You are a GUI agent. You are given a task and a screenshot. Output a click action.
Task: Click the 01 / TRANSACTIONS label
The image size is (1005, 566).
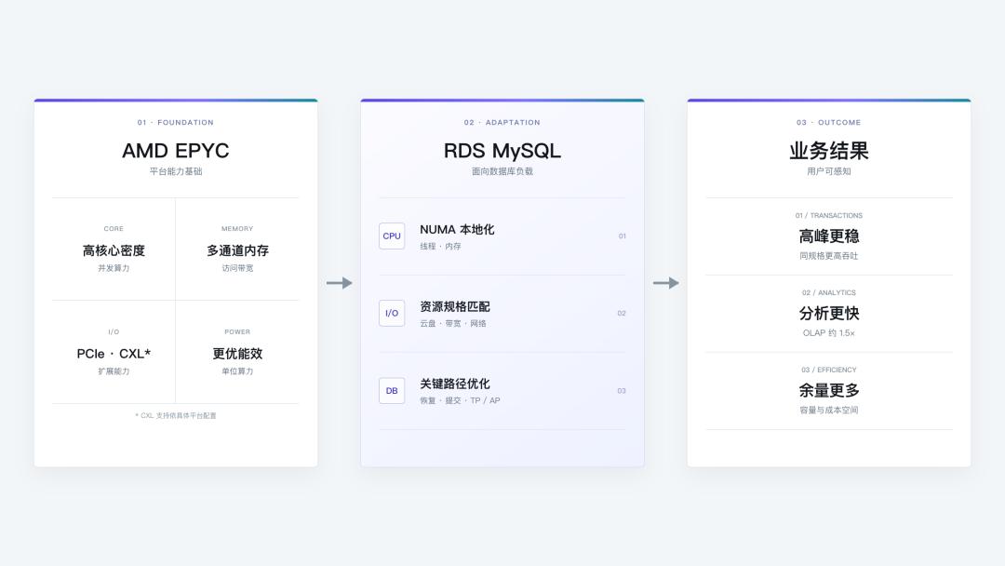829,215
